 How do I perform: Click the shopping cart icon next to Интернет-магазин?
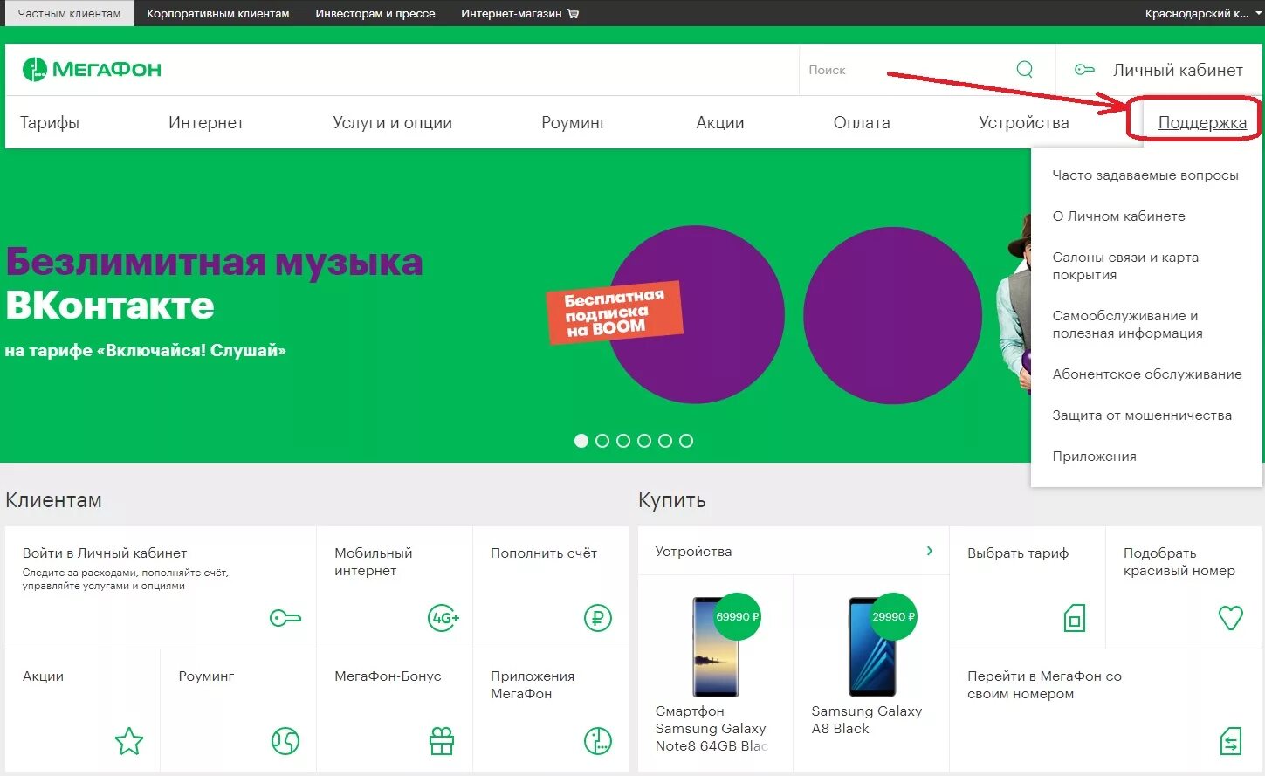[x=573, y=14]
